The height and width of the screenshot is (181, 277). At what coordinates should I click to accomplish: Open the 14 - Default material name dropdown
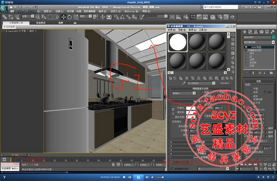tap(201, 83)
